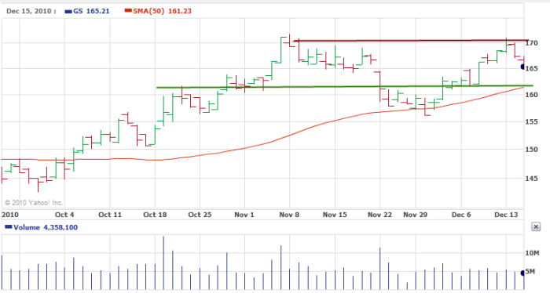550x293 pixels.
Task: Click the Nov 22 date axis label
Action: pyautogui.click(x=379, y=215)
